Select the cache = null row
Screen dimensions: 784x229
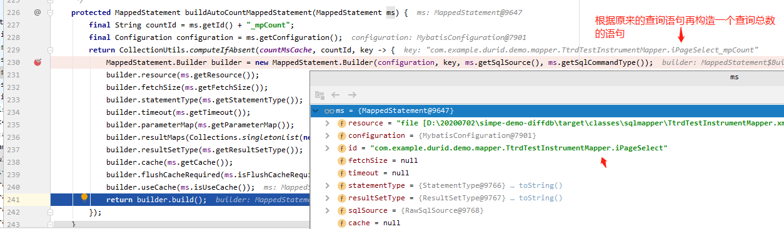coord(547,223)
